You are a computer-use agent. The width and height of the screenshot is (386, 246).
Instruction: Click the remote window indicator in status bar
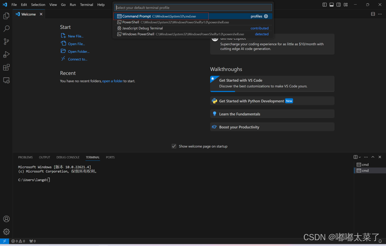point(4,241)
